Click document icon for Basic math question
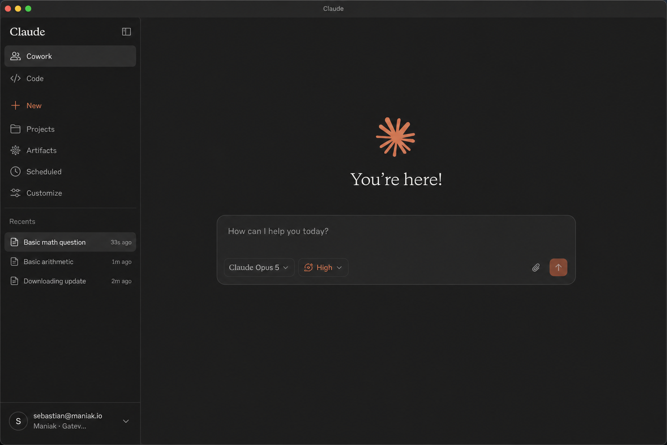The image size is (667, 445). point(14,242)
